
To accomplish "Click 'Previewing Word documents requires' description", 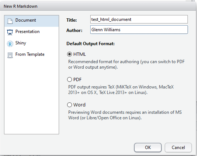I will click(125, 115).
